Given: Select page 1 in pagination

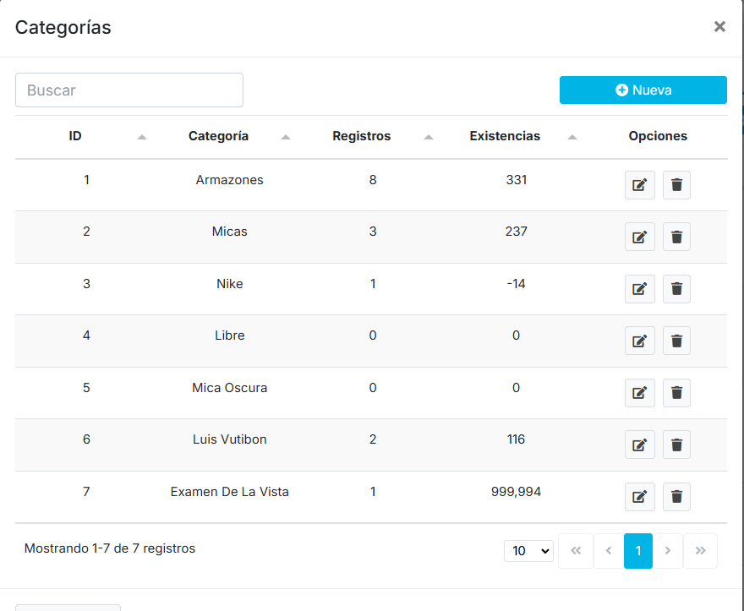Looking at the screenshot, I should [x=638, y=551].
